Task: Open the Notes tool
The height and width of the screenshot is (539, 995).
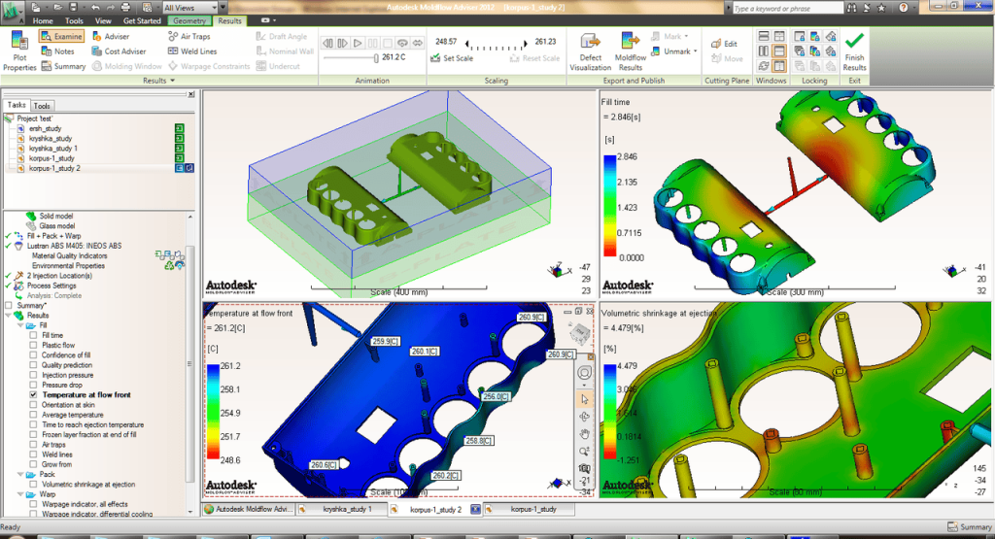Action: pyautogui.click(x=57, y=51)
